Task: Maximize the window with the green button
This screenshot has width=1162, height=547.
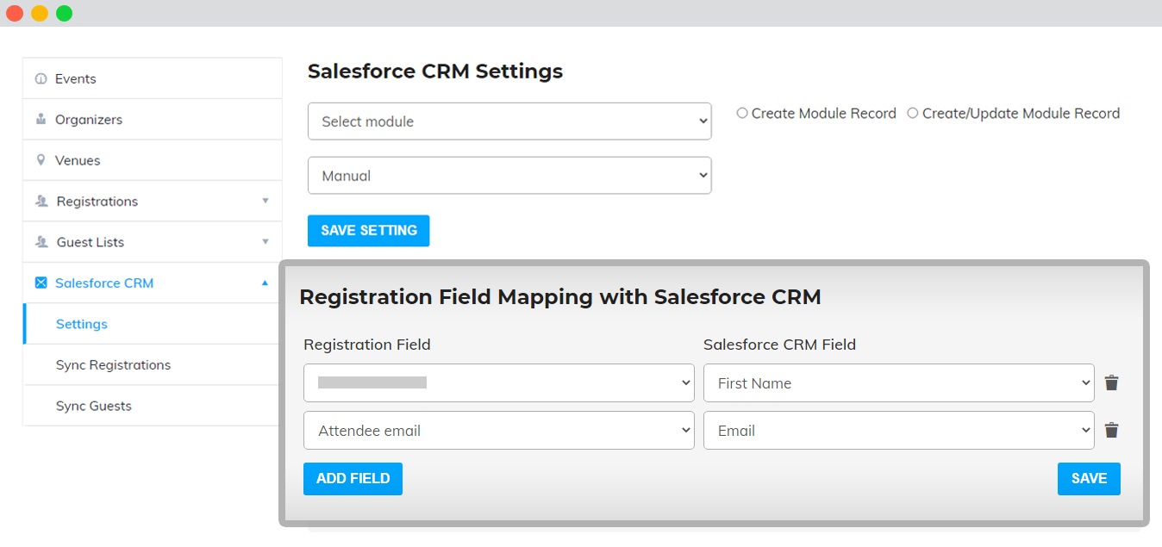Action: click(65, 13)
